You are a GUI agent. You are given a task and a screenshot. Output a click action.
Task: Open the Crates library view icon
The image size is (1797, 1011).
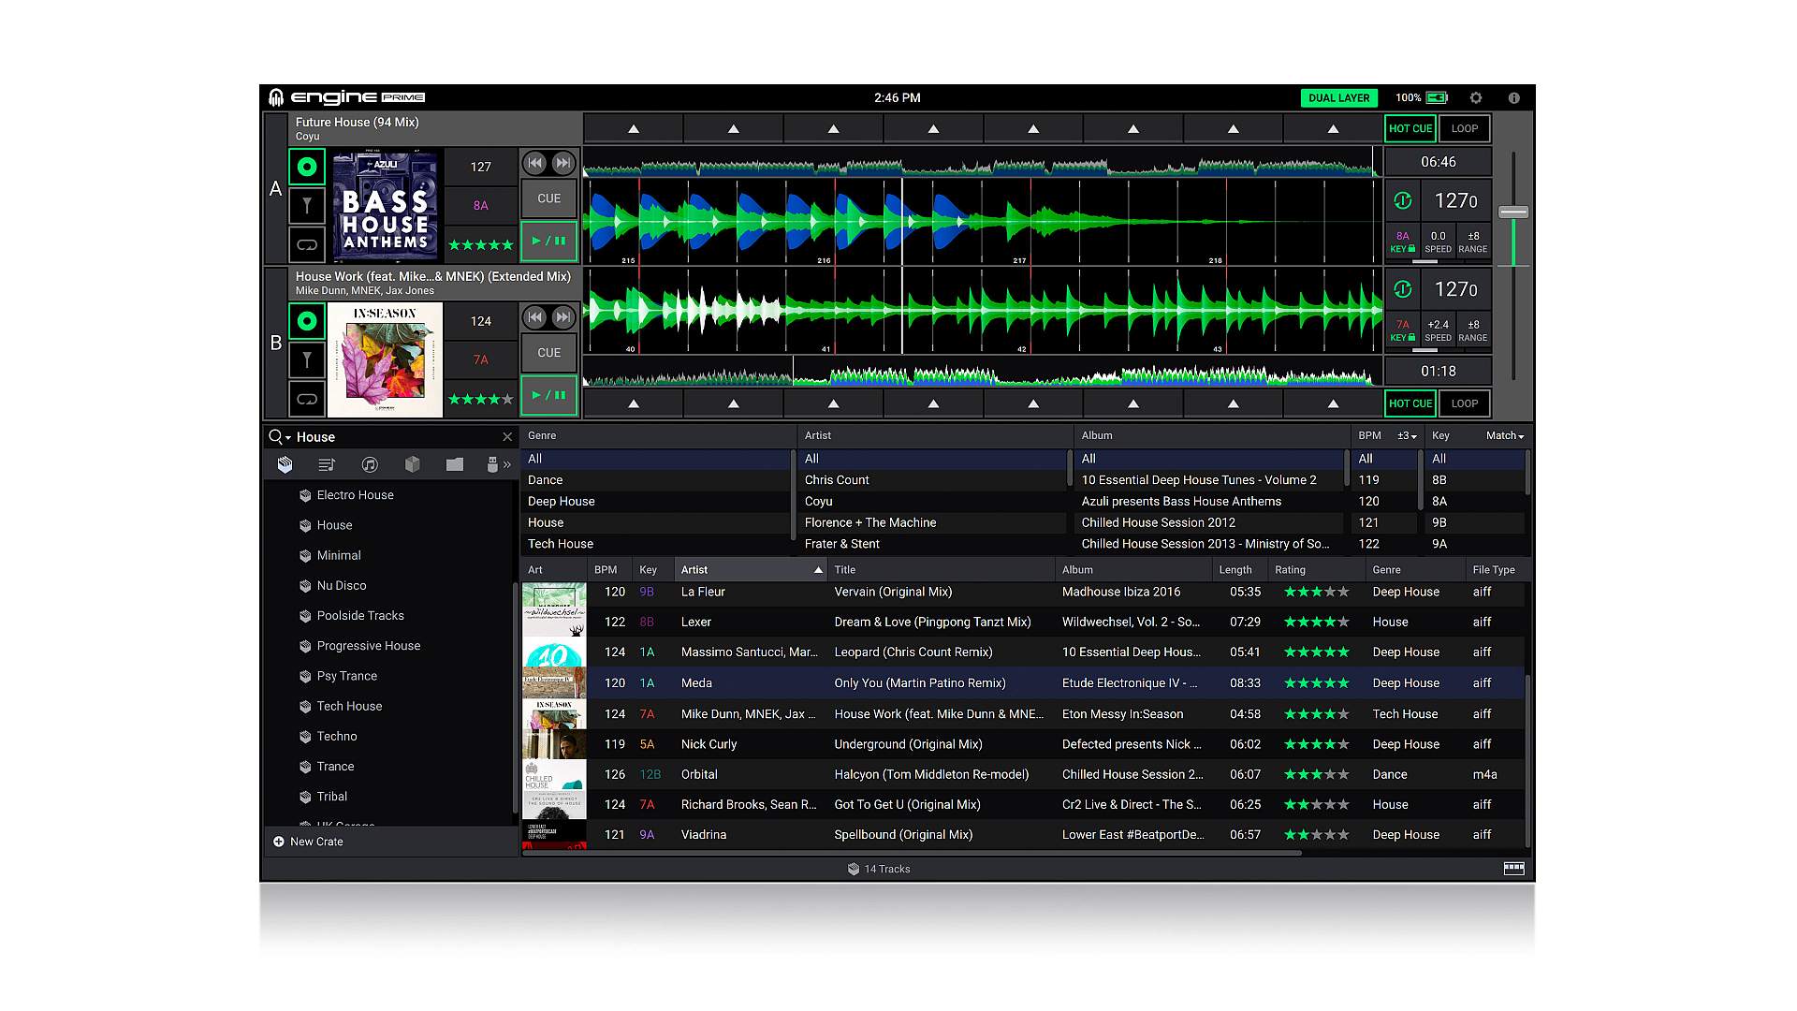285,464
